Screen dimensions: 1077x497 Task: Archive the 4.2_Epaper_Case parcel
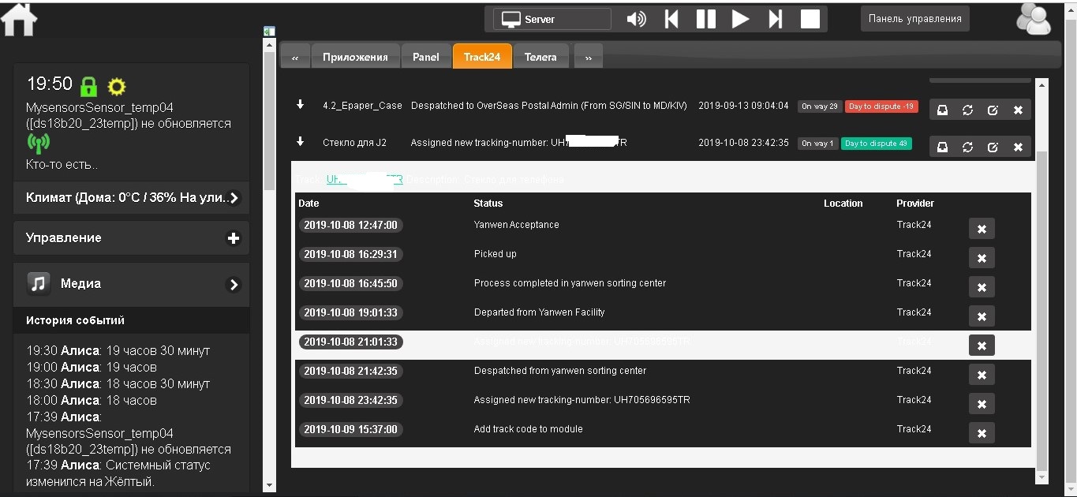click(x=942, y=110)
